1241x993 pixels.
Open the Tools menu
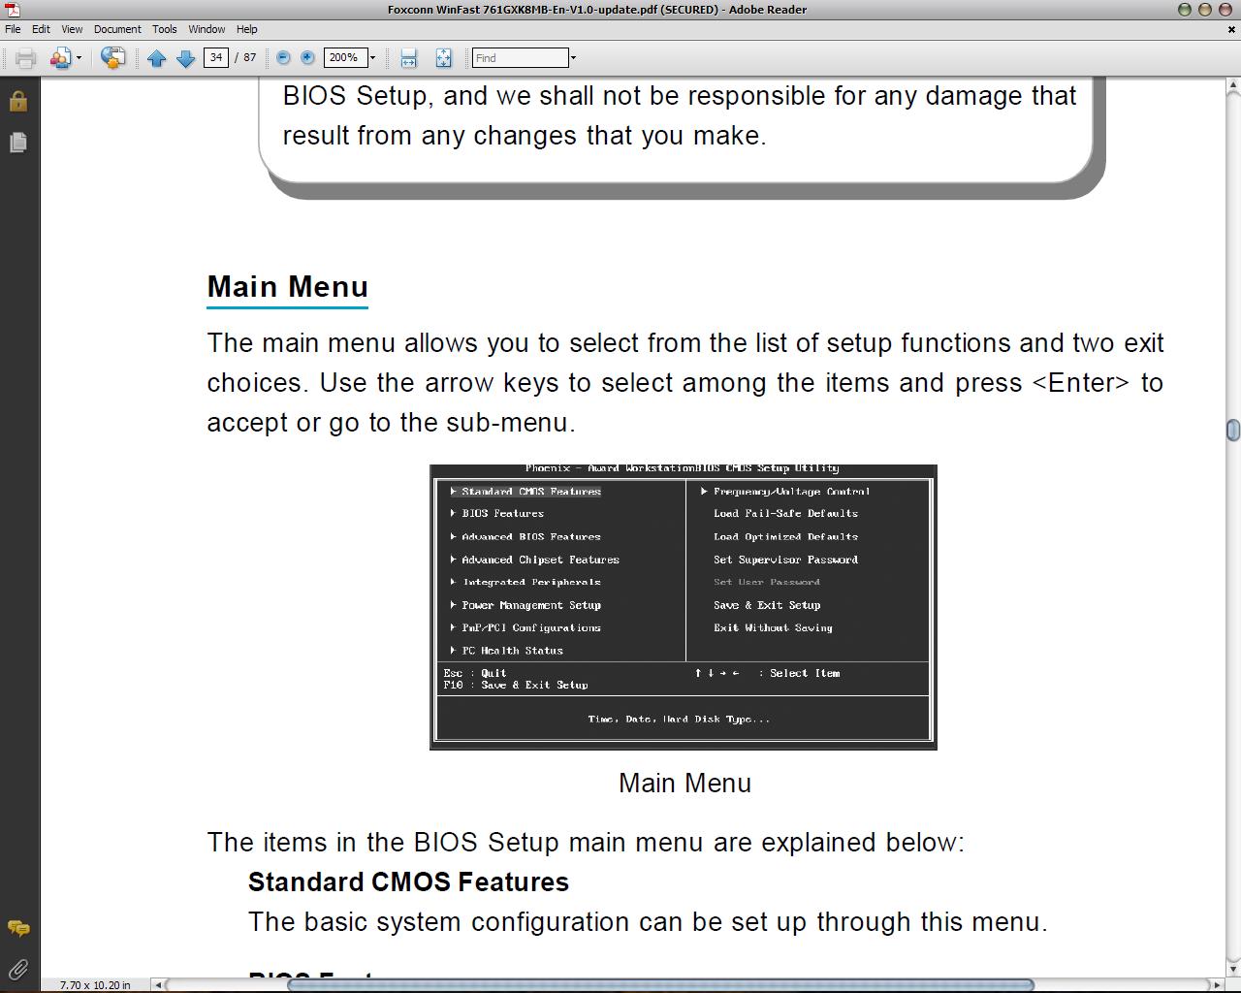[164, 29]
